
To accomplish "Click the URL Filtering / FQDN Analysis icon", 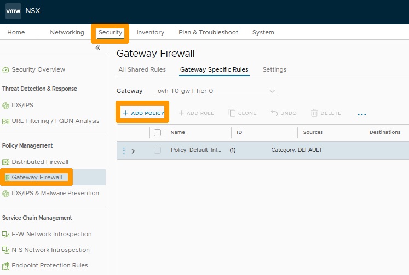I will click(x=5, y=121).
